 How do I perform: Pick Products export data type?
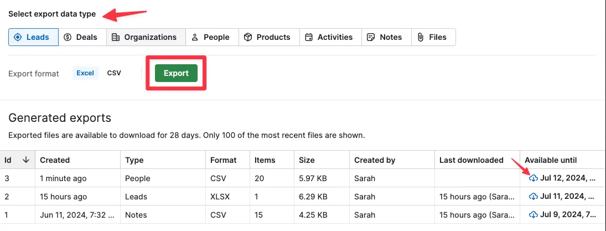pyautogui.click(x=268, y=37)
